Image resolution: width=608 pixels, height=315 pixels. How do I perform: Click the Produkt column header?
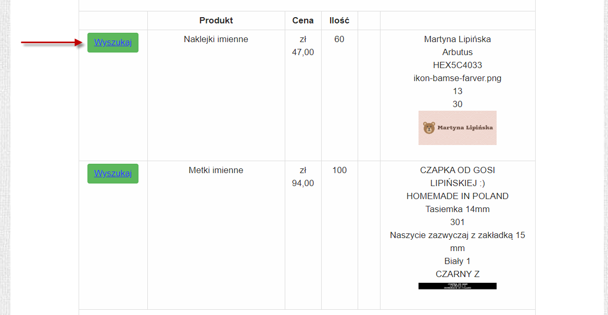coord(216,20)
